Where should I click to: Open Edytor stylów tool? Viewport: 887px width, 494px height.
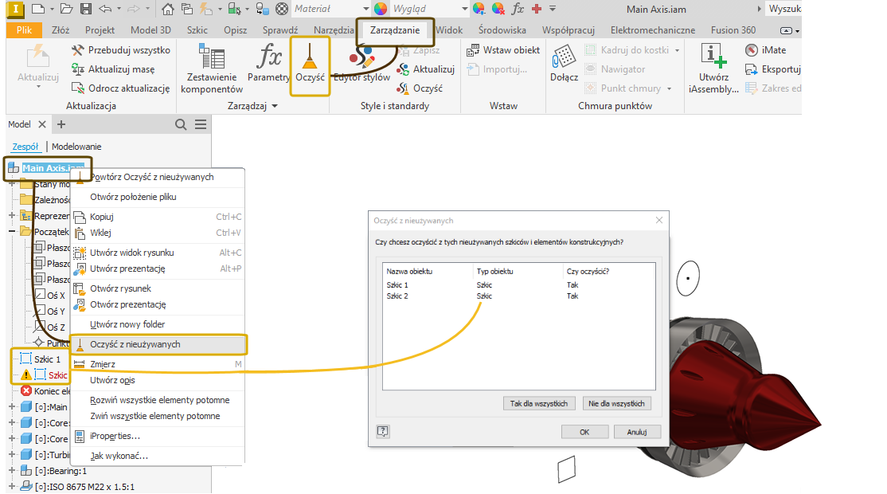[362, 64]
